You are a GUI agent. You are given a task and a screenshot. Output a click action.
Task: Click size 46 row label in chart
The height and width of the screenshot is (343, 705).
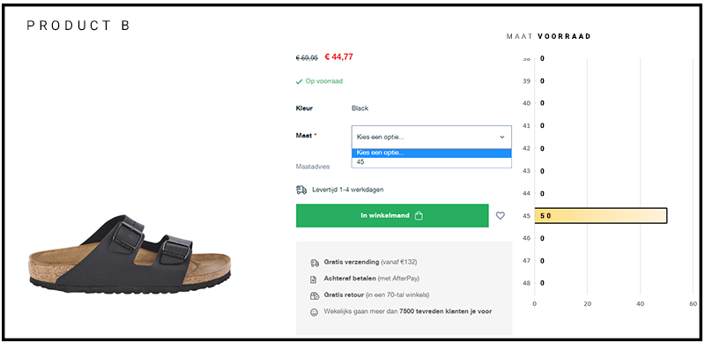[527, 238]
